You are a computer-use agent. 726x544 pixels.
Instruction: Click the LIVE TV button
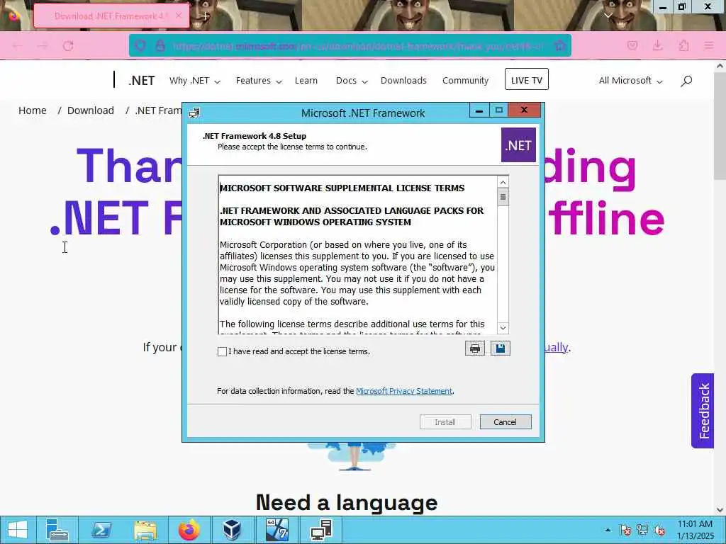(x=527, y=79)
